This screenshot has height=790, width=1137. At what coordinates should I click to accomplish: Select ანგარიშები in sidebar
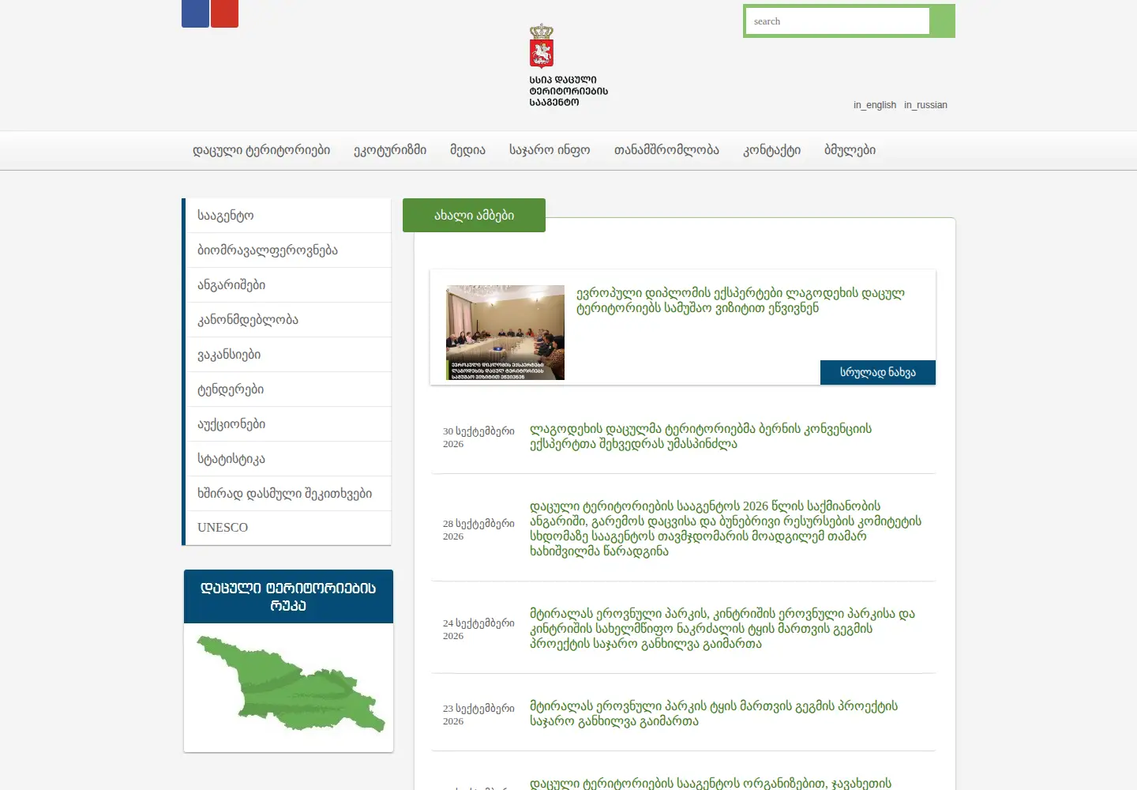point(288,285)
